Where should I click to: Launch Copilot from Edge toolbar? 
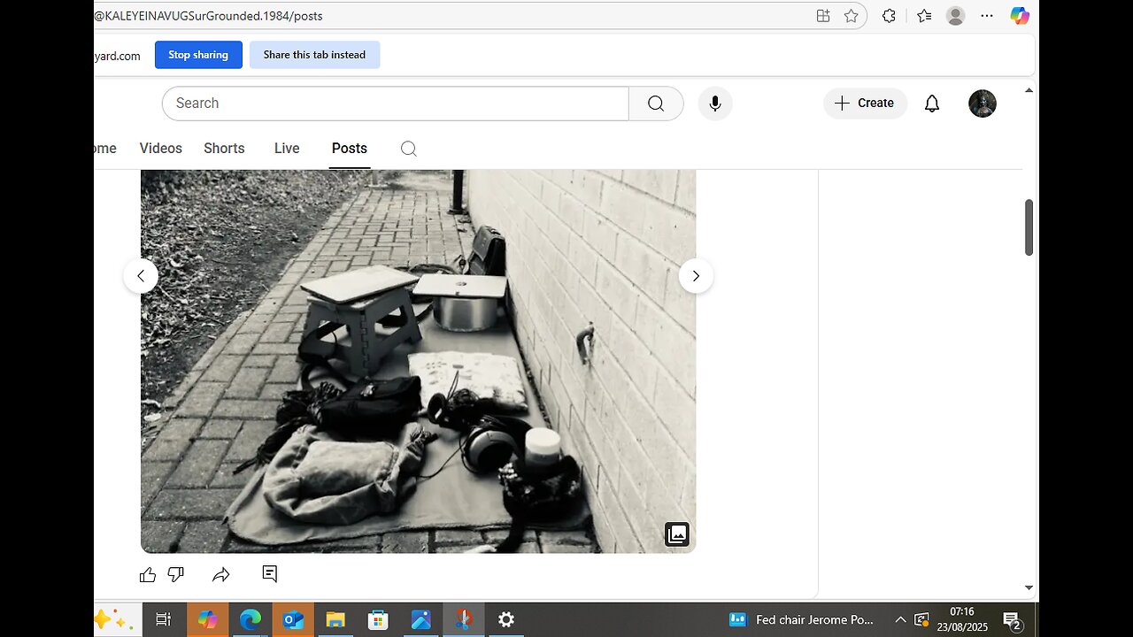click(x=1020, y=16)
